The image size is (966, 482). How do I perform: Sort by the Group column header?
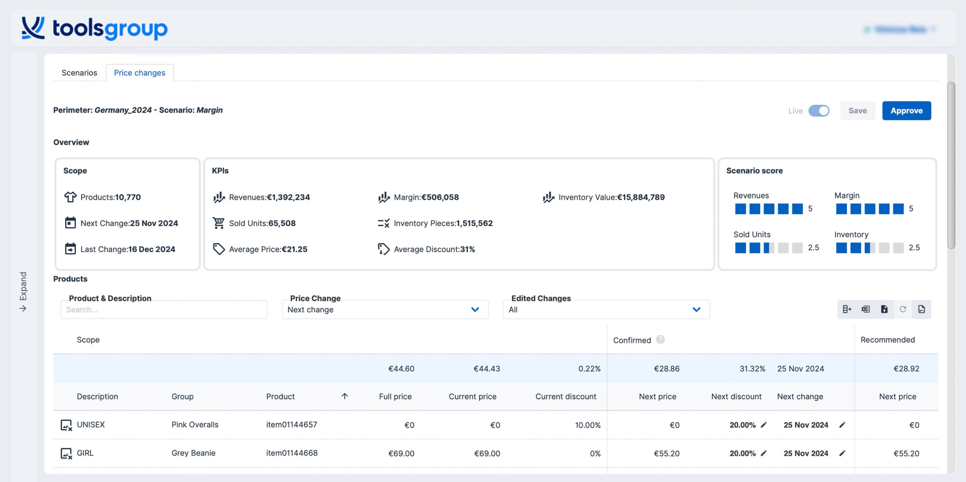tap(182, 396)
